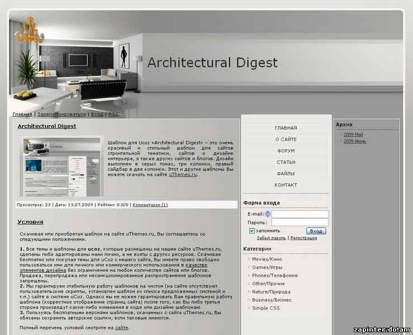
Task: Follow the сайте link under conditions
Action: pyautogui.click(x=122, y=328)
